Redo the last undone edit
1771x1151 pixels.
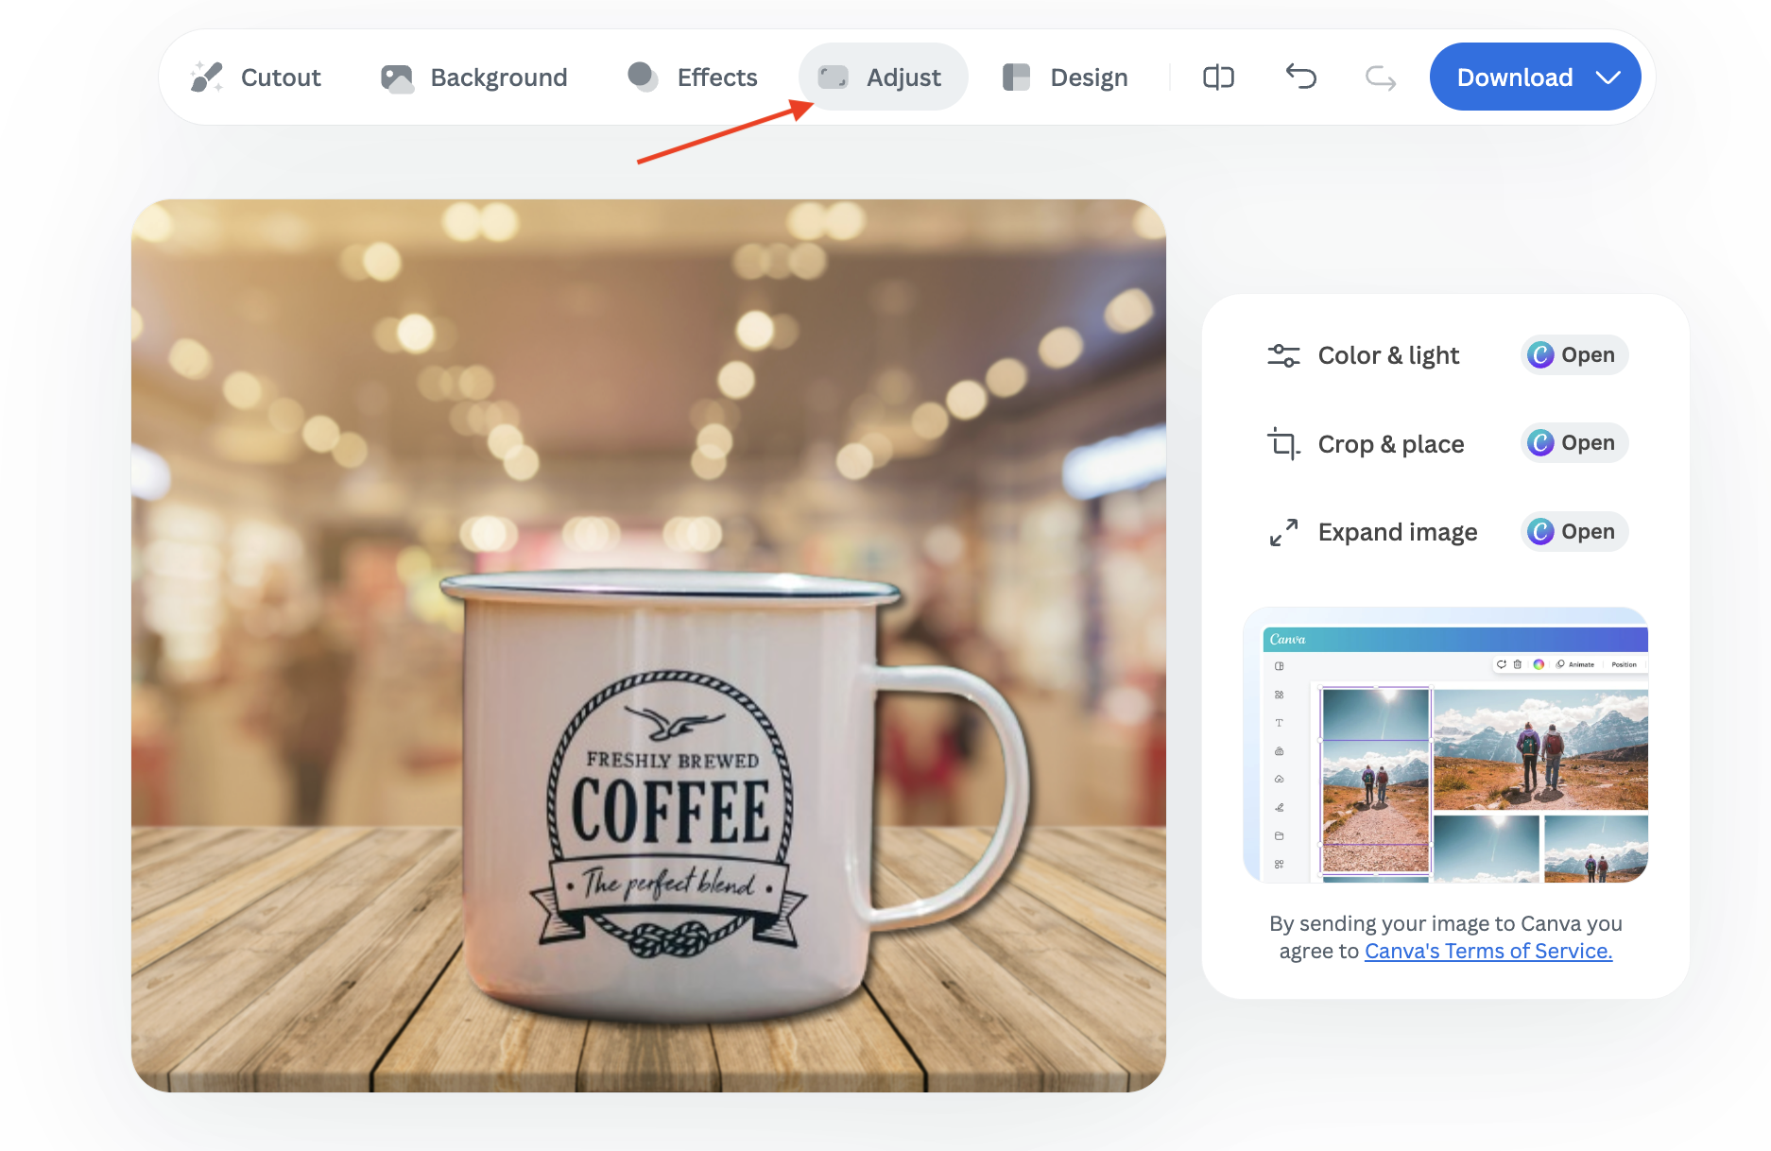pyautogui.click(x=1380, y=77)
